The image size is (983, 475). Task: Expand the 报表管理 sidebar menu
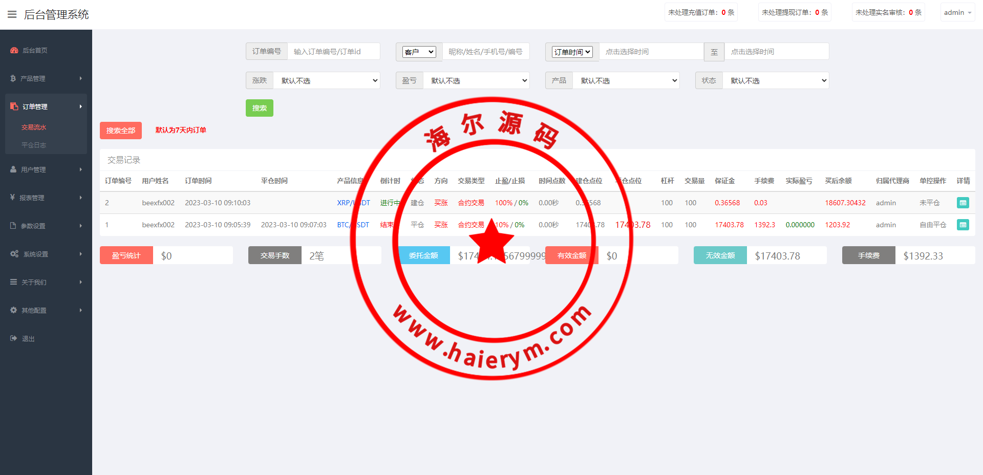pyautogui.click(x=46, y=198)
